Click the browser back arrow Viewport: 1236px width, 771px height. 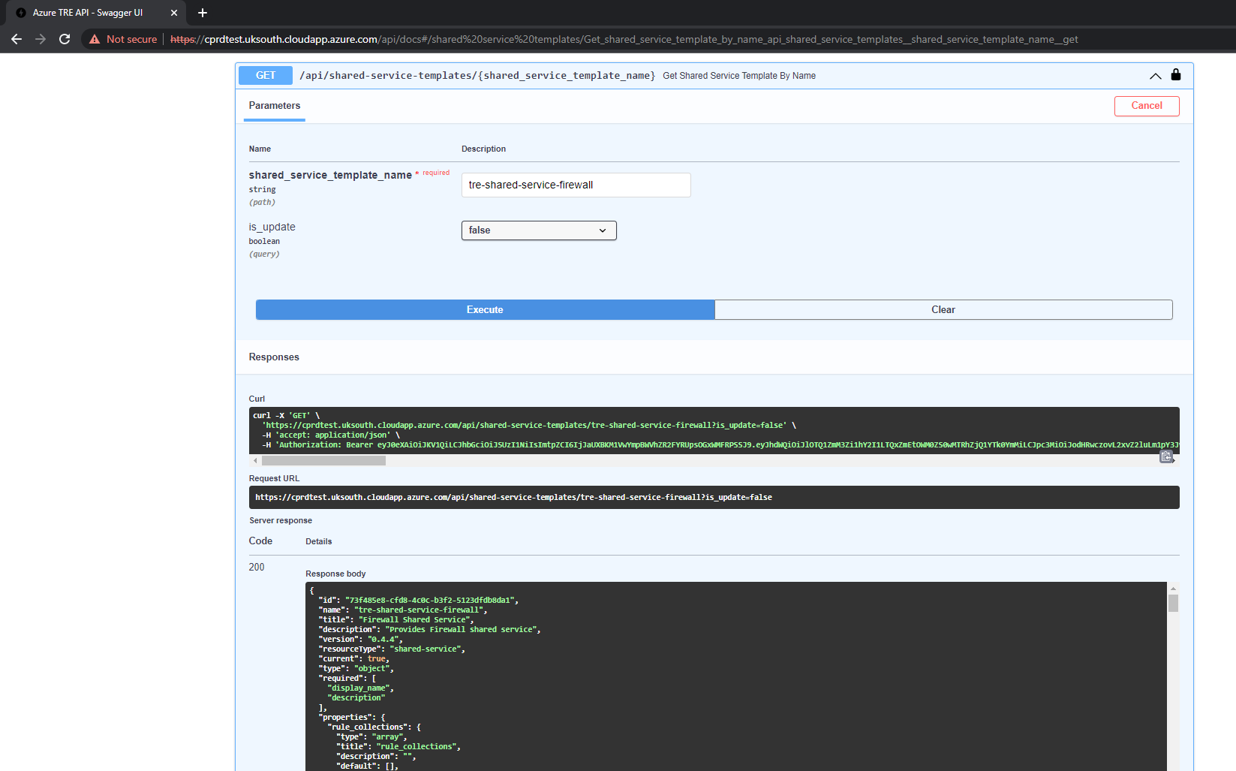tap(17, 39)
